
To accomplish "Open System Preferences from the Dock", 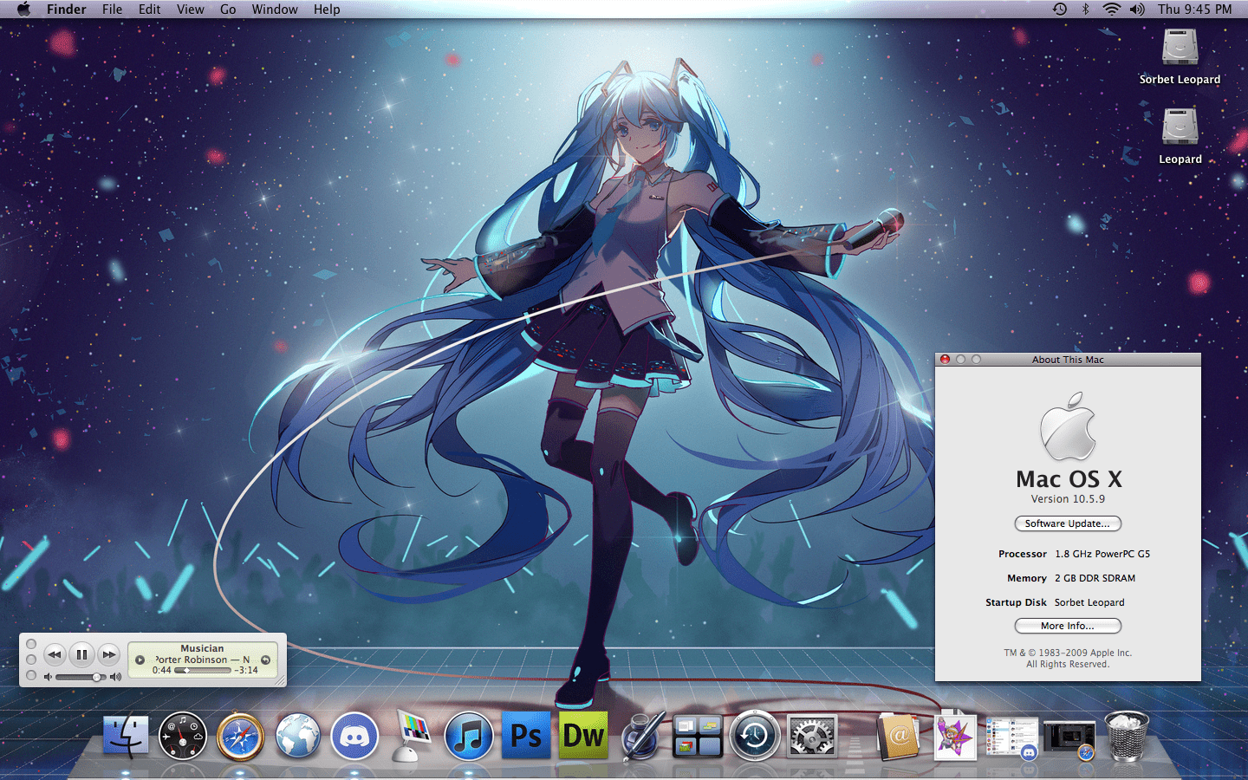I will 812,736.
